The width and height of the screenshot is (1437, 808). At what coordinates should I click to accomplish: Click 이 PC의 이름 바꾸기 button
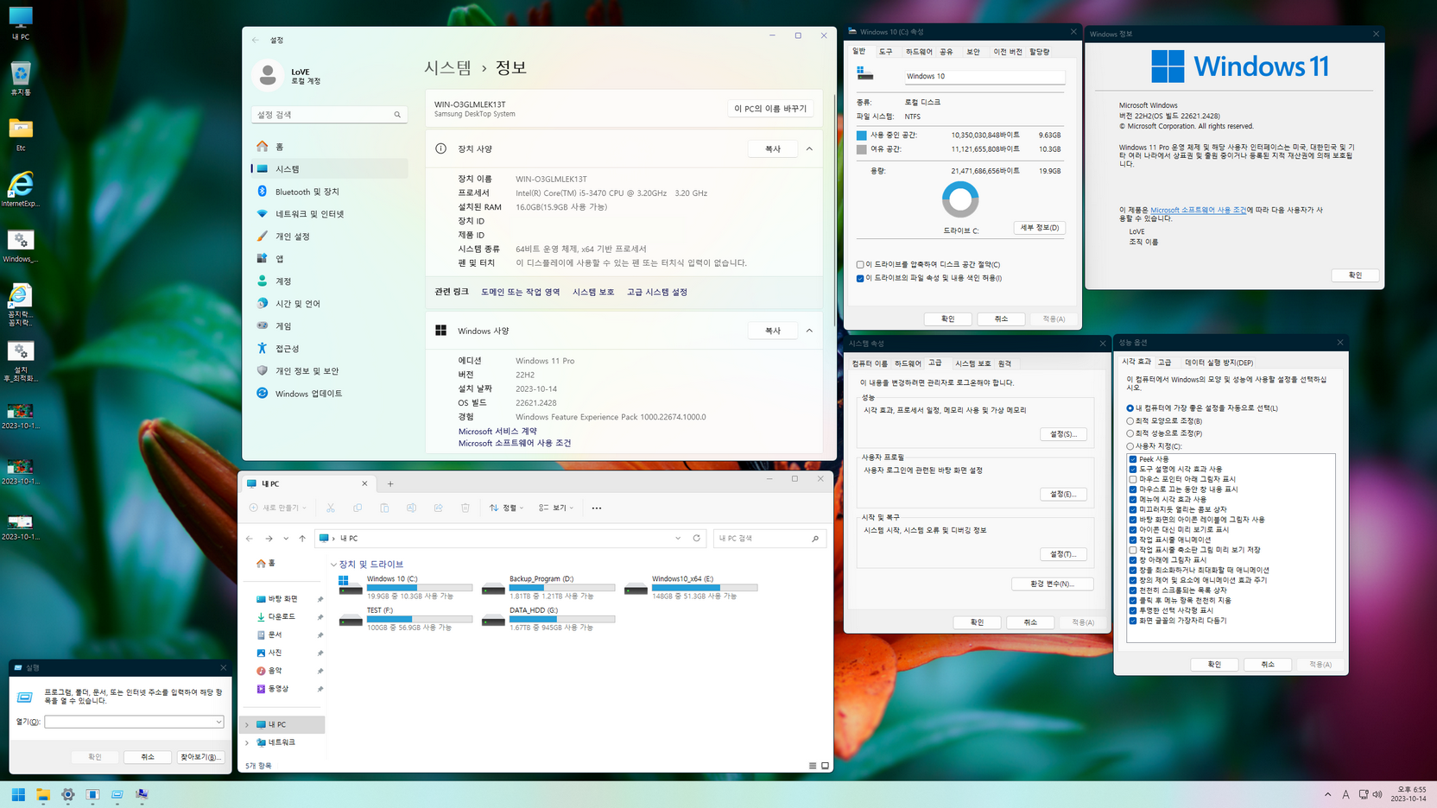770,108
